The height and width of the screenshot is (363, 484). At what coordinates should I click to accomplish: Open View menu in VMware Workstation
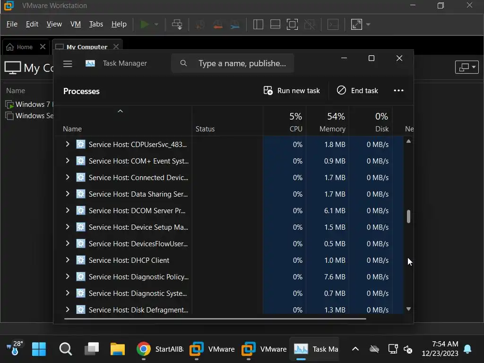tap(54, 24)
